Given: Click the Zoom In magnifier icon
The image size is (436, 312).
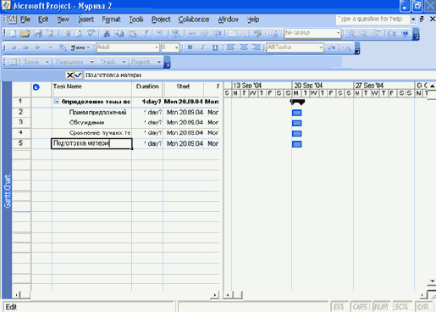Looking at the screenshot, I should (x=351, y=33).
